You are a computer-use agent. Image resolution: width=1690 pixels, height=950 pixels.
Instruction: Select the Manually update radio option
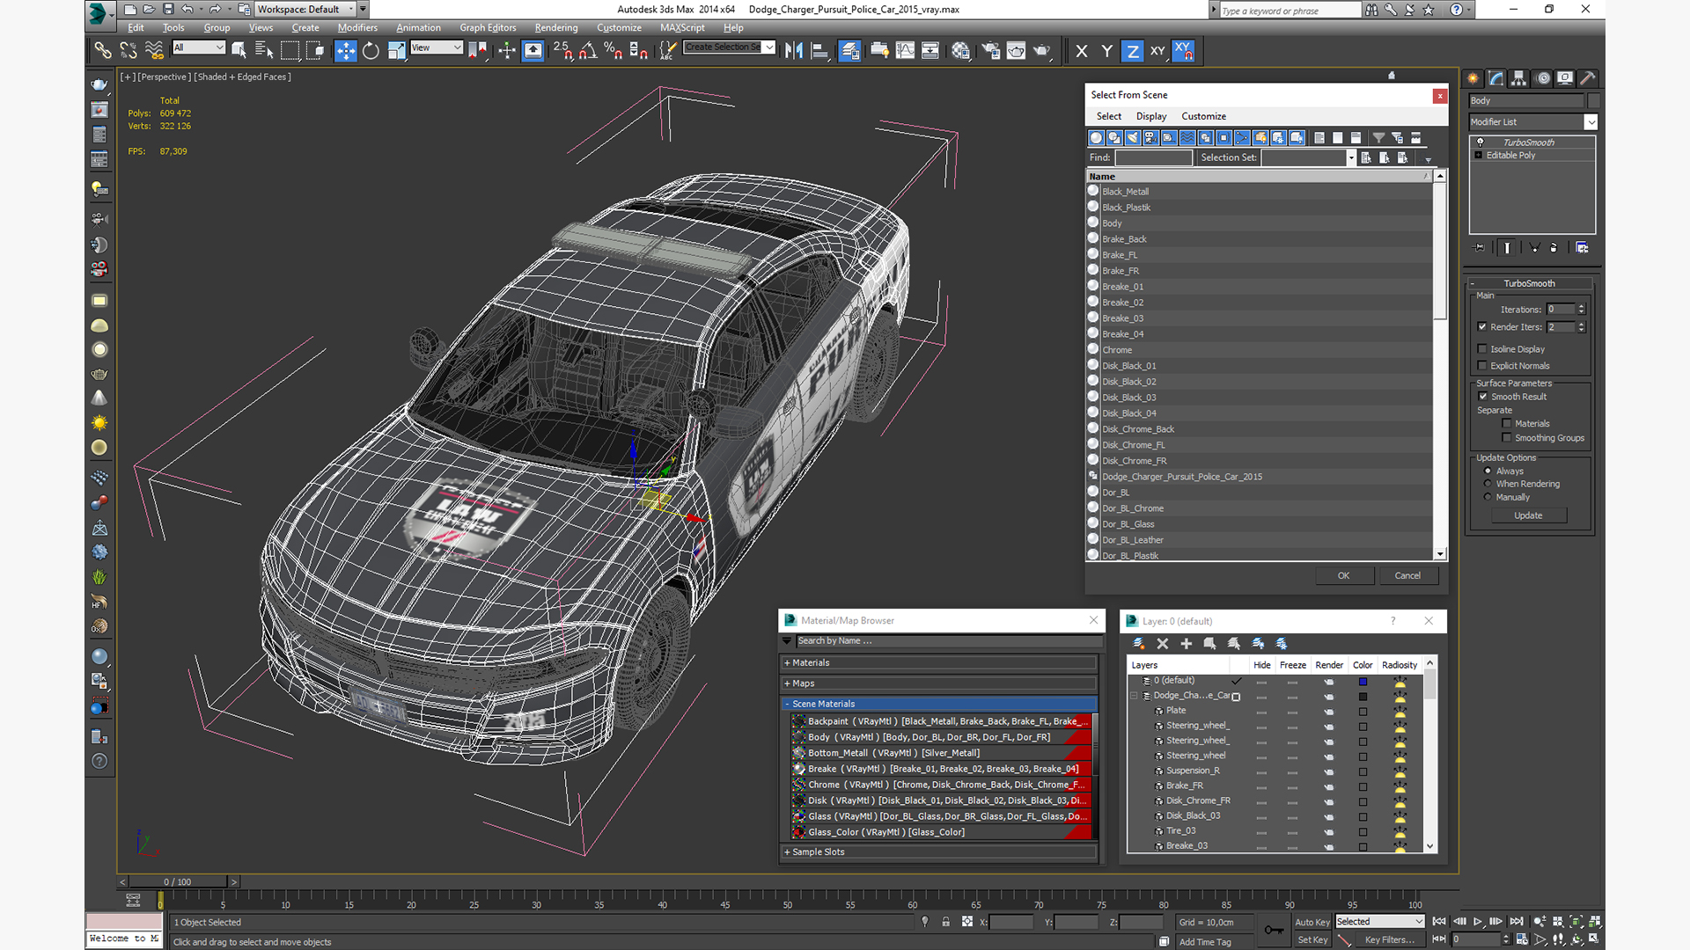(x=1488, y=497)
